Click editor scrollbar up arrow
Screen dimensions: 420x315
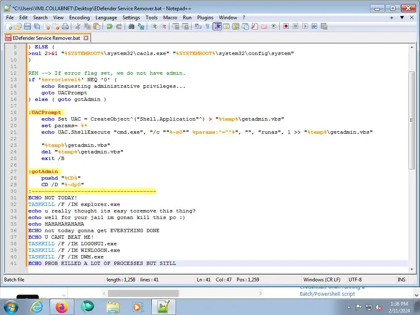click(x=412, y=47)
